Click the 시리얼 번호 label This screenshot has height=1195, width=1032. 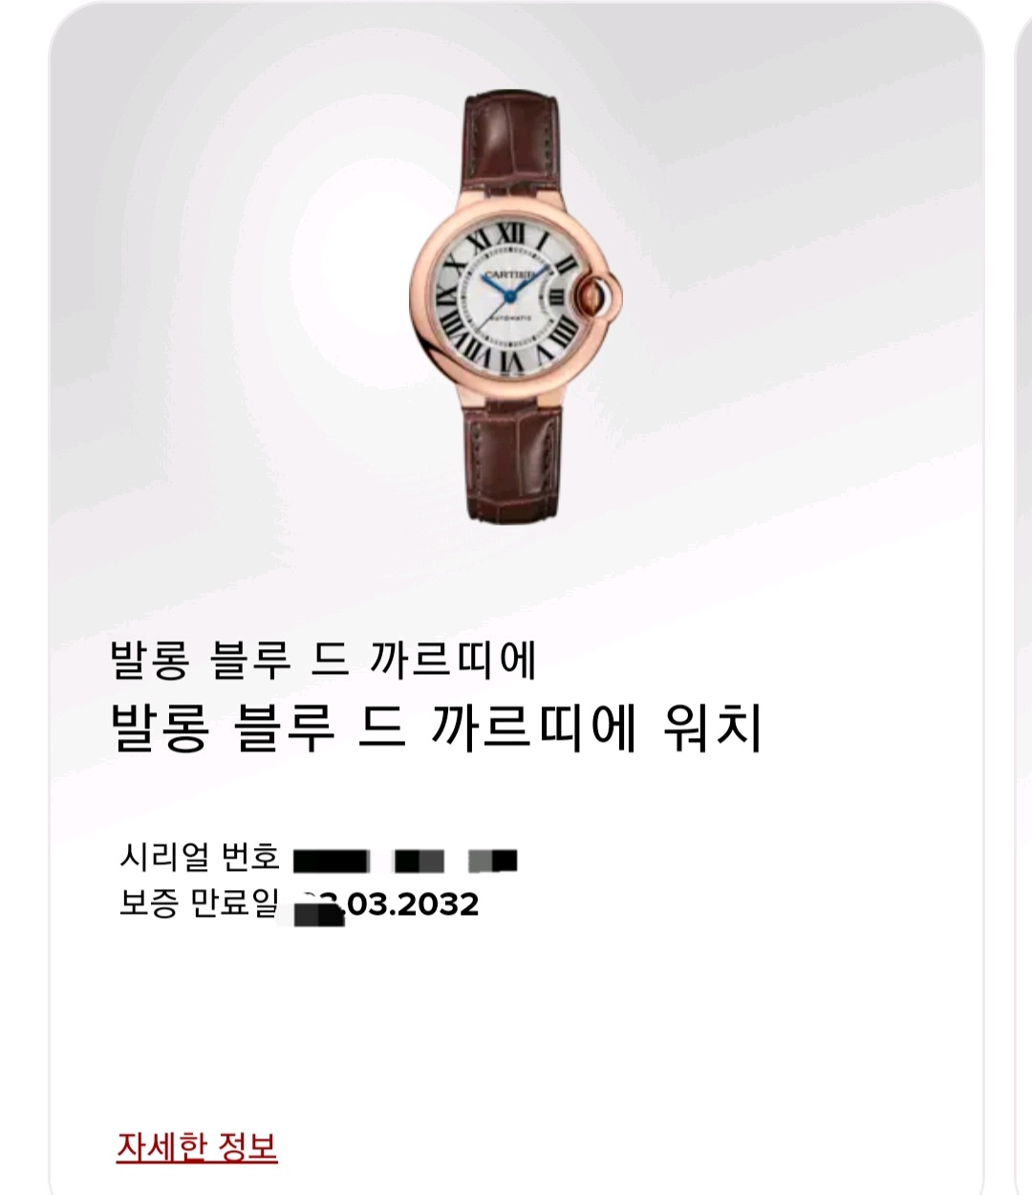[200, 855]
